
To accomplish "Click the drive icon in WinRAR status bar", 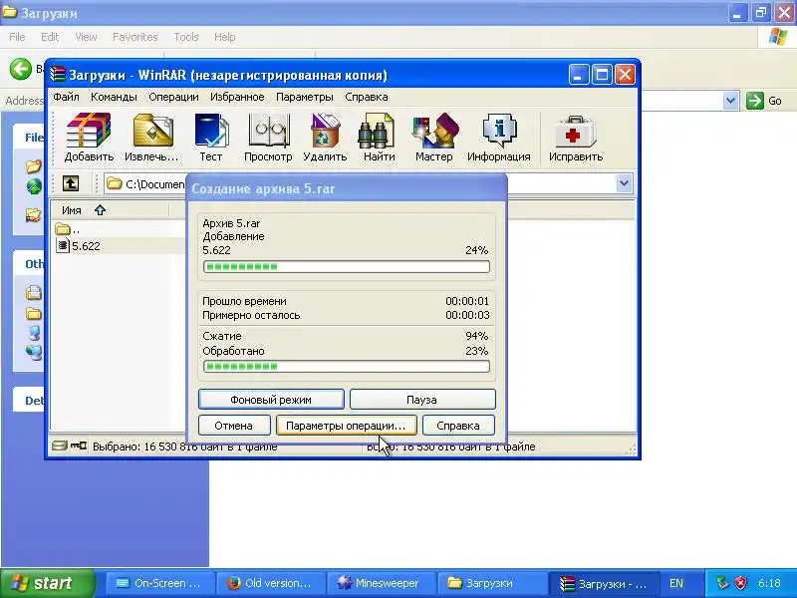I will tap(60, 446).
